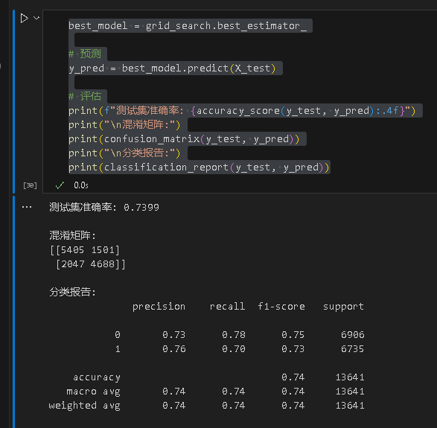Click class 0 recall value 0.78
437x428 pixels.
pos(234,335)
